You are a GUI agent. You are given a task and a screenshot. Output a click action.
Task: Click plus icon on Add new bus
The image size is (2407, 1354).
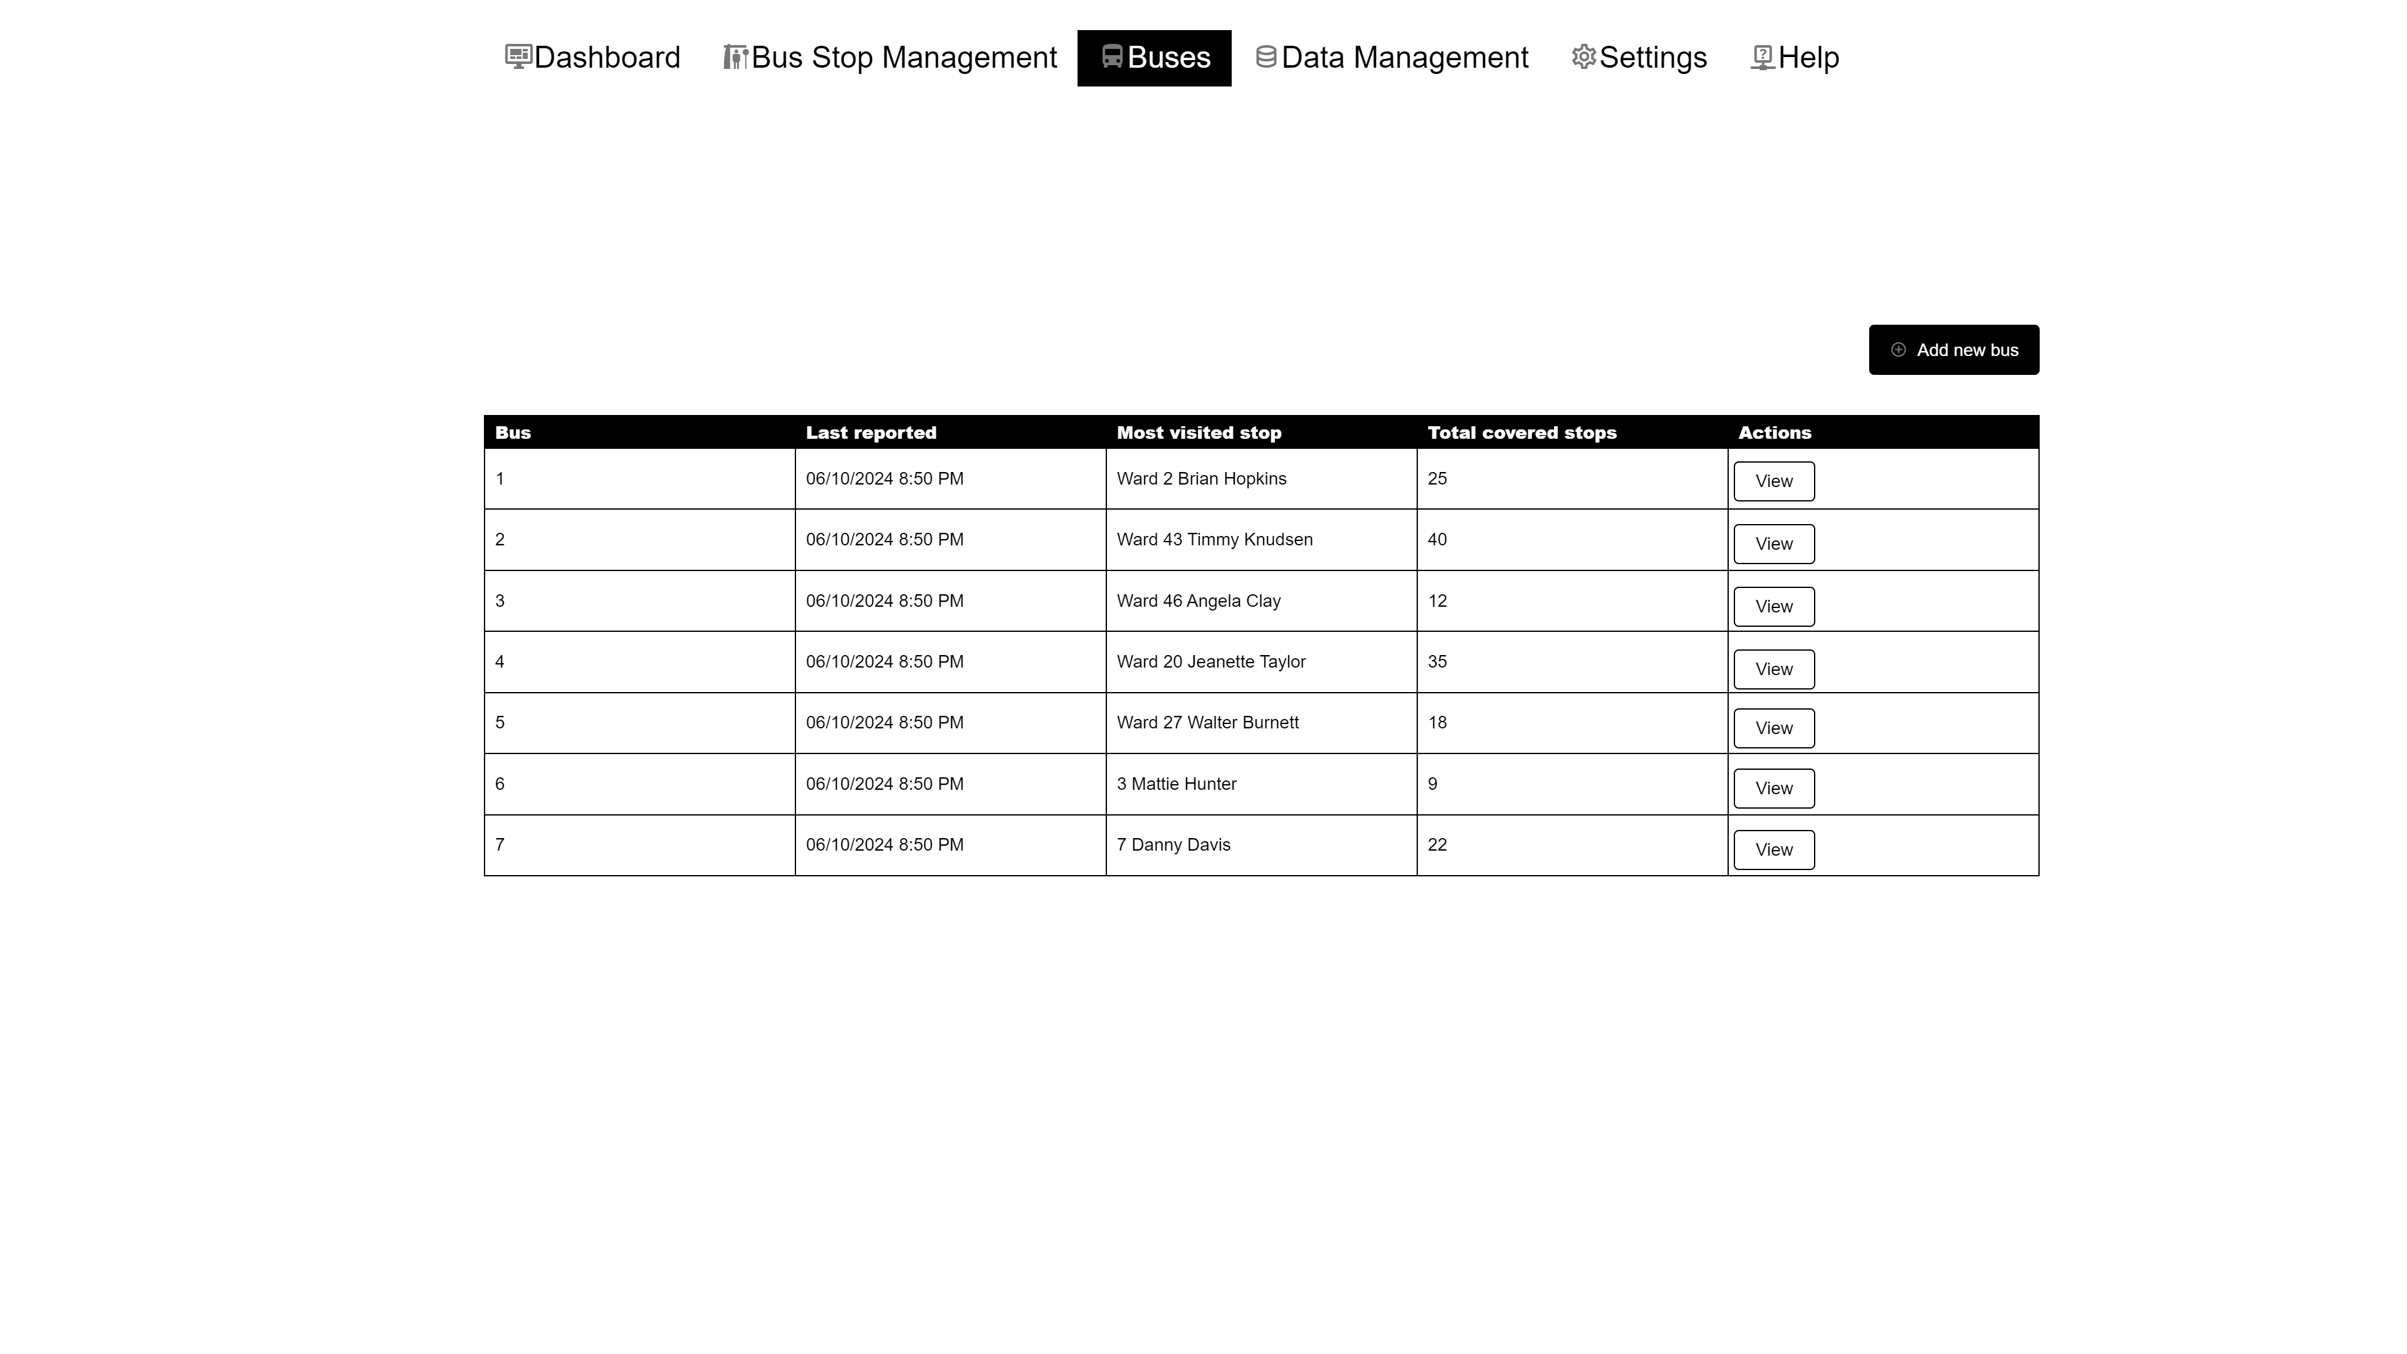[1898, 350]
